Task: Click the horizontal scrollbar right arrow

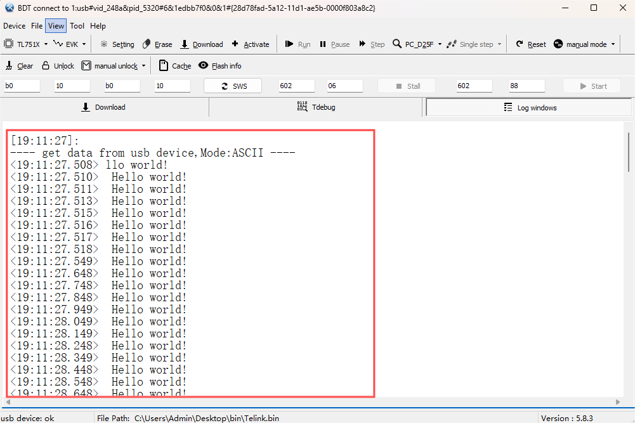Action: (618, 402)
